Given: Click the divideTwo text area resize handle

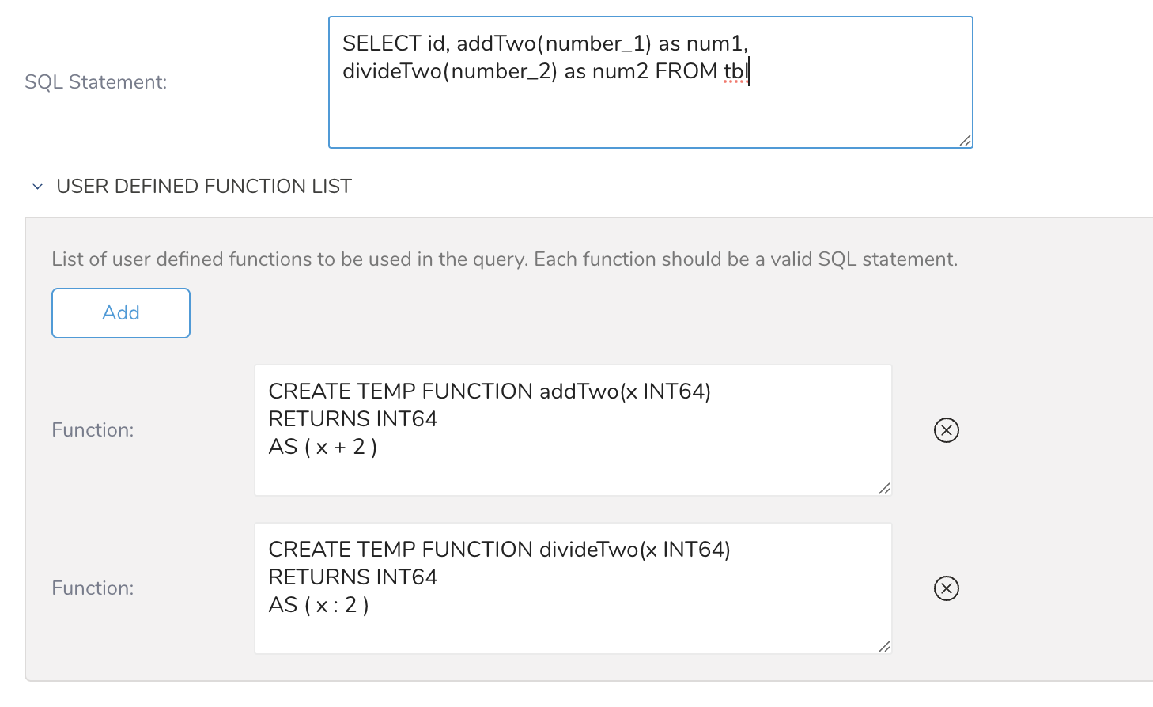Looking at the screenshot, I should (884, 647).
